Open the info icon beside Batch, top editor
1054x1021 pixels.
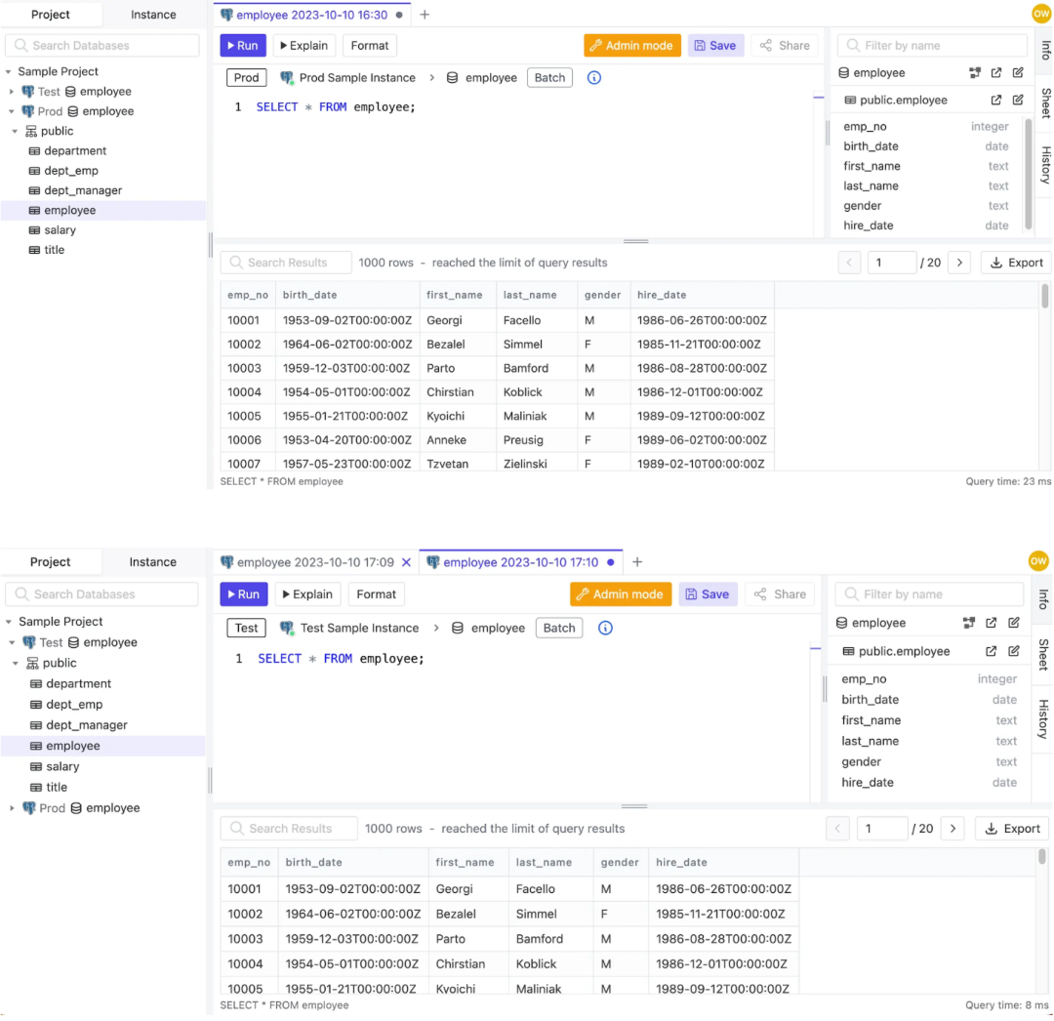(594, 78)
